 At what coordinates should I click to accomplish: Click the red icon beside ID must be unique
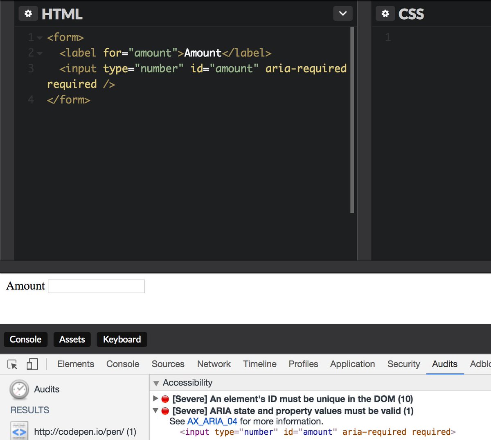(165, 399)
